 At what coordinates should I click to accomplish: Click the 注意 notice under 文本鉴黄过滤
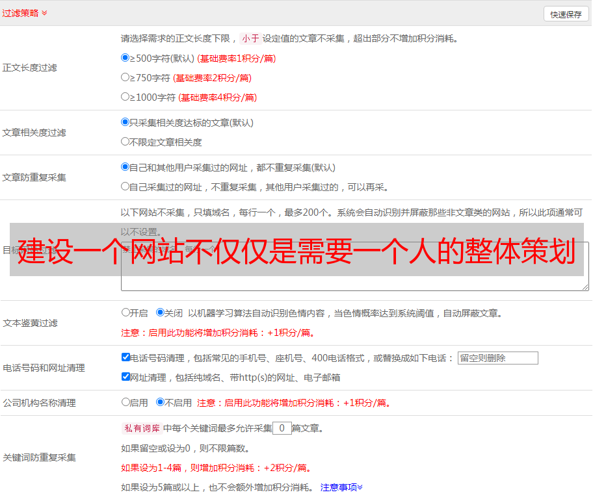click(x=218, y=333)
